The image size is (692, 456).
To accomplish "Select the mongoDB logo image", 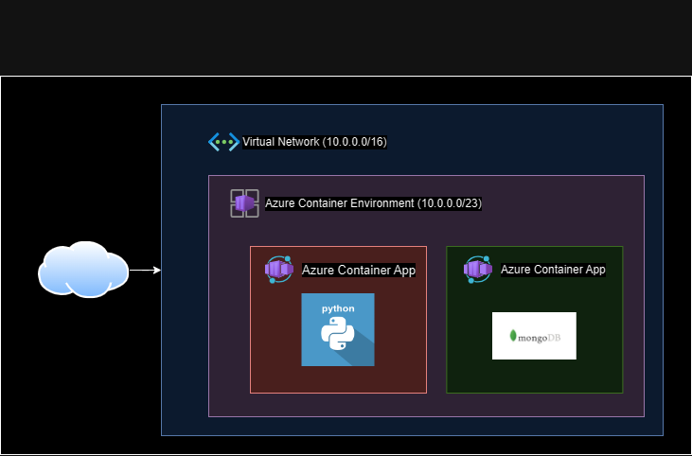I will click(534, 336).
